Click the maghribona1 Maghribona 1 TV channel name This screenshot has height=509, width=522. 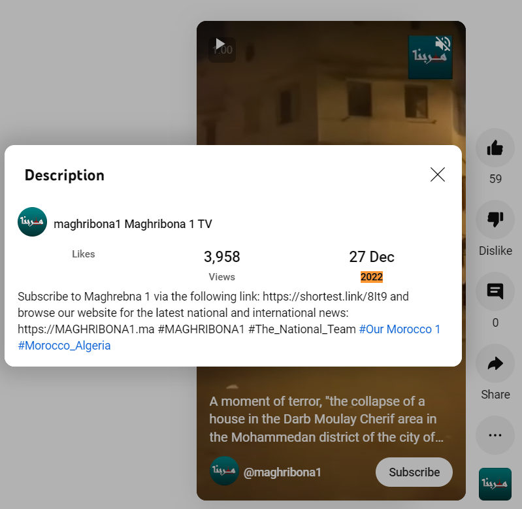tap(133, 224)
